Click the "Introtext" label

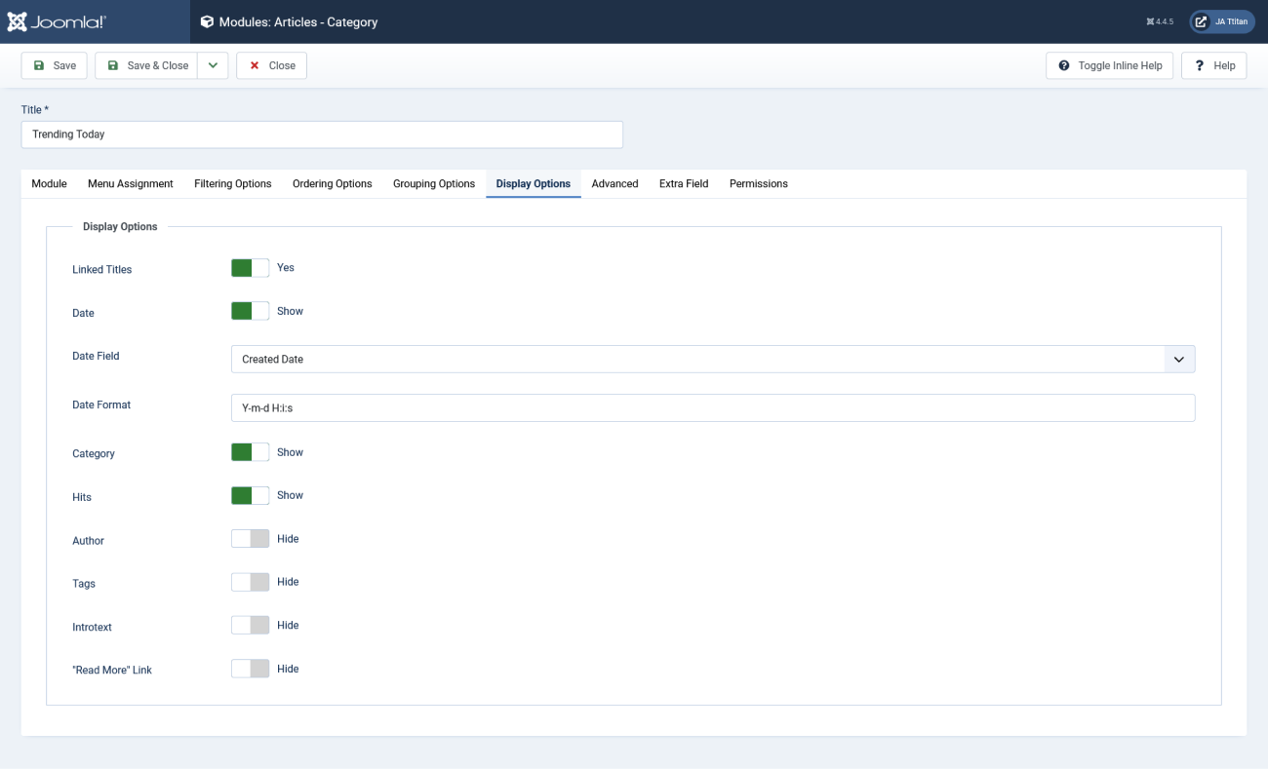[93, 627]
